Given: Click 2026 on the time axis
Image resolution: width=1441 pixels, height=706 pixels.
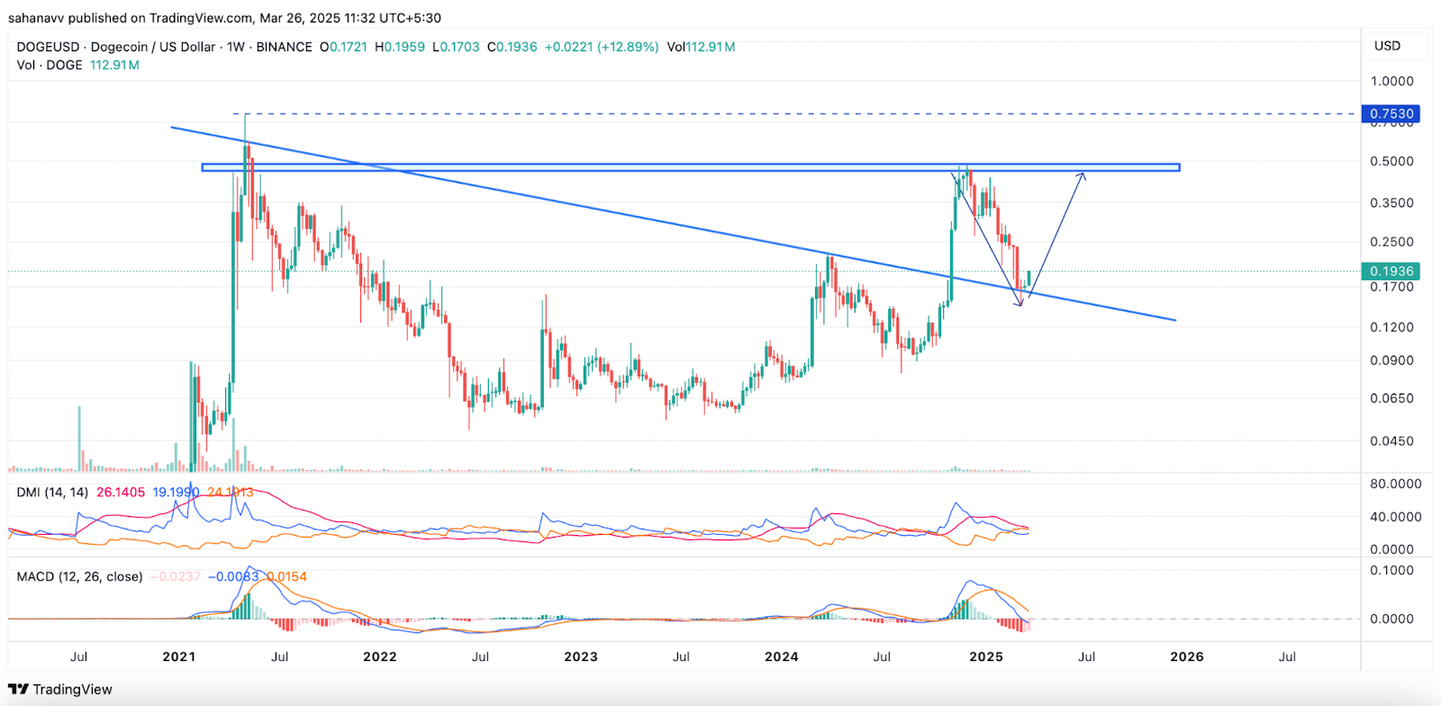Looking at the screenshot, I should tap(1186, 656).
